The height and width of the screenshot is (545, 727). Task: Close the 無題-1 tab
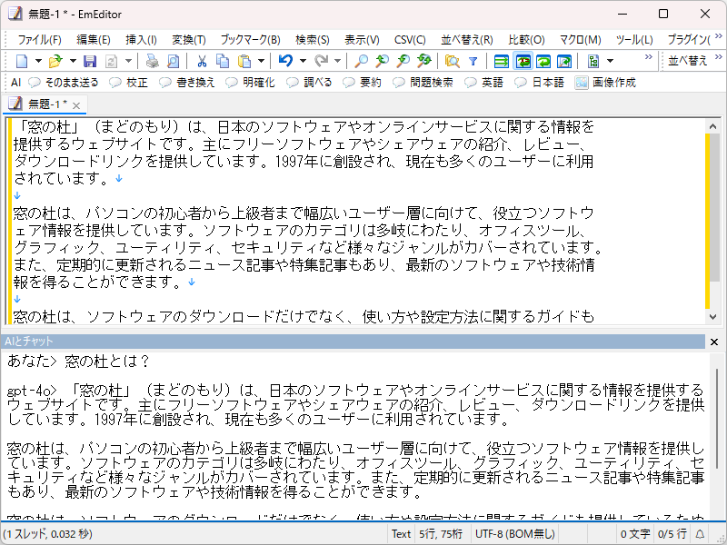point(76,105)
